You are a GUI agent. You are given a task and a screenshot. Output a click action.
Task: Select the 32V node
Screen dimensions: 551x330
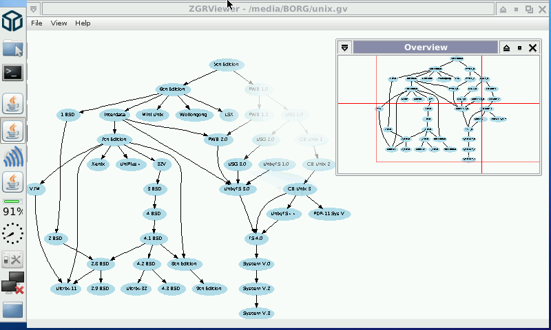(162, 164)
